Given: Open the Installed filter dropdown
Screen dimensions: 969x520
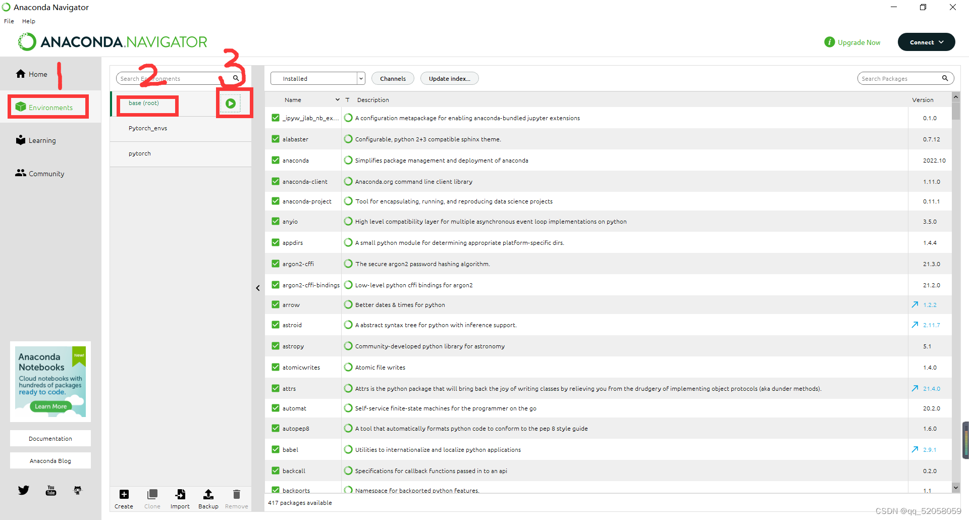Looking at the screenshot, I should pos(317,78).
